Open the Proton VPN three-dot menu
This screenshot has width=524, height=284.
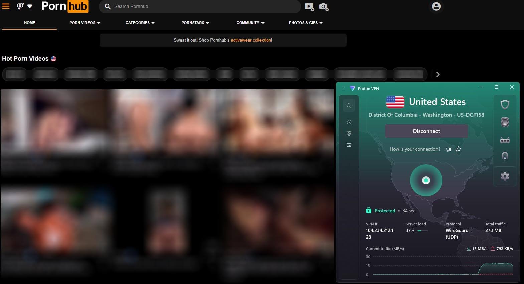[x=343, y=88]
